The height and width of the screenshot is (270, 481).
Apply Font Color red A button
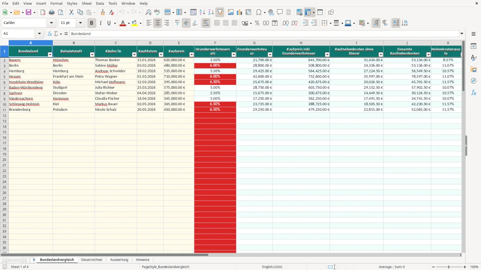pyautogui.click(x=122, y=23)
